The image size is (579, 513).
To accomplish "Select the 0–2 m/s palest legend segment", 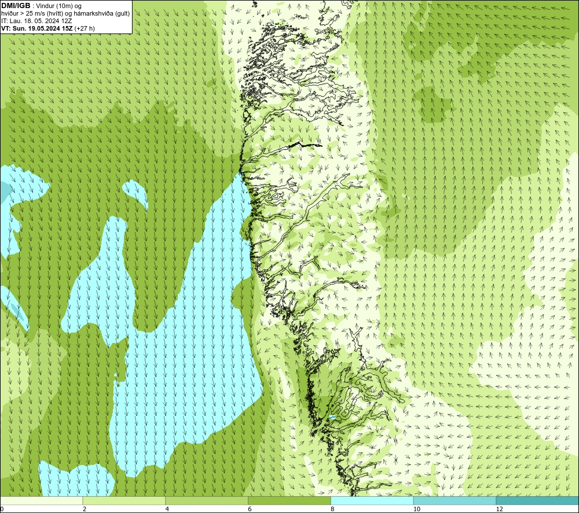I will pos(41,500).
